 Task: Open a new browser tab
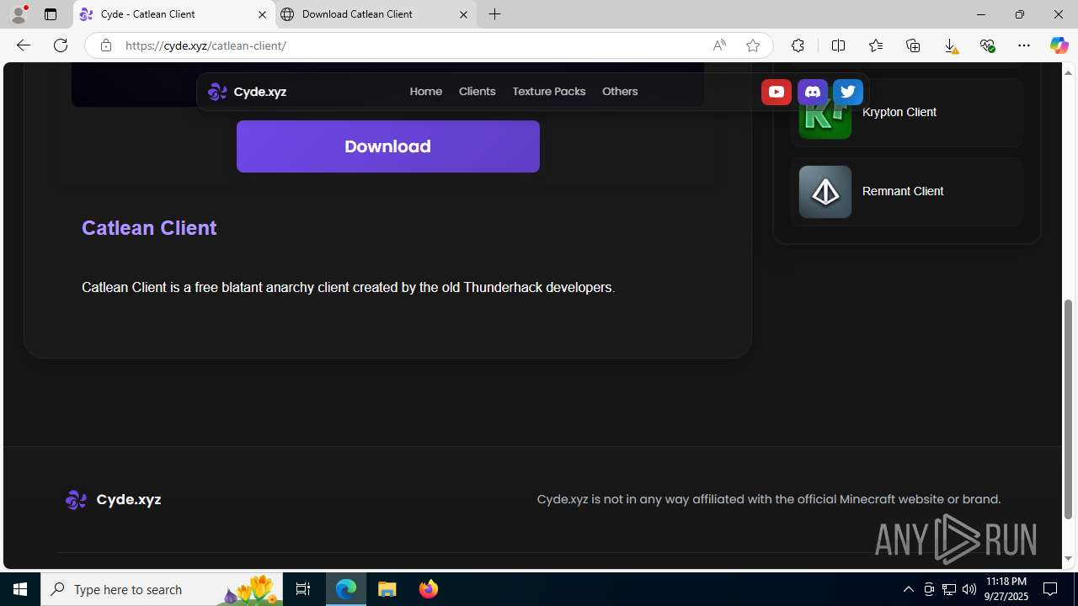[495, 14]
